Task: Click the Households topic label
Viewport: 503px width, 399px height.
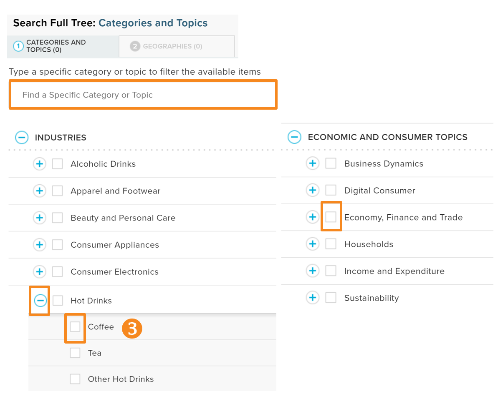Action: click(x=369, y=244)
